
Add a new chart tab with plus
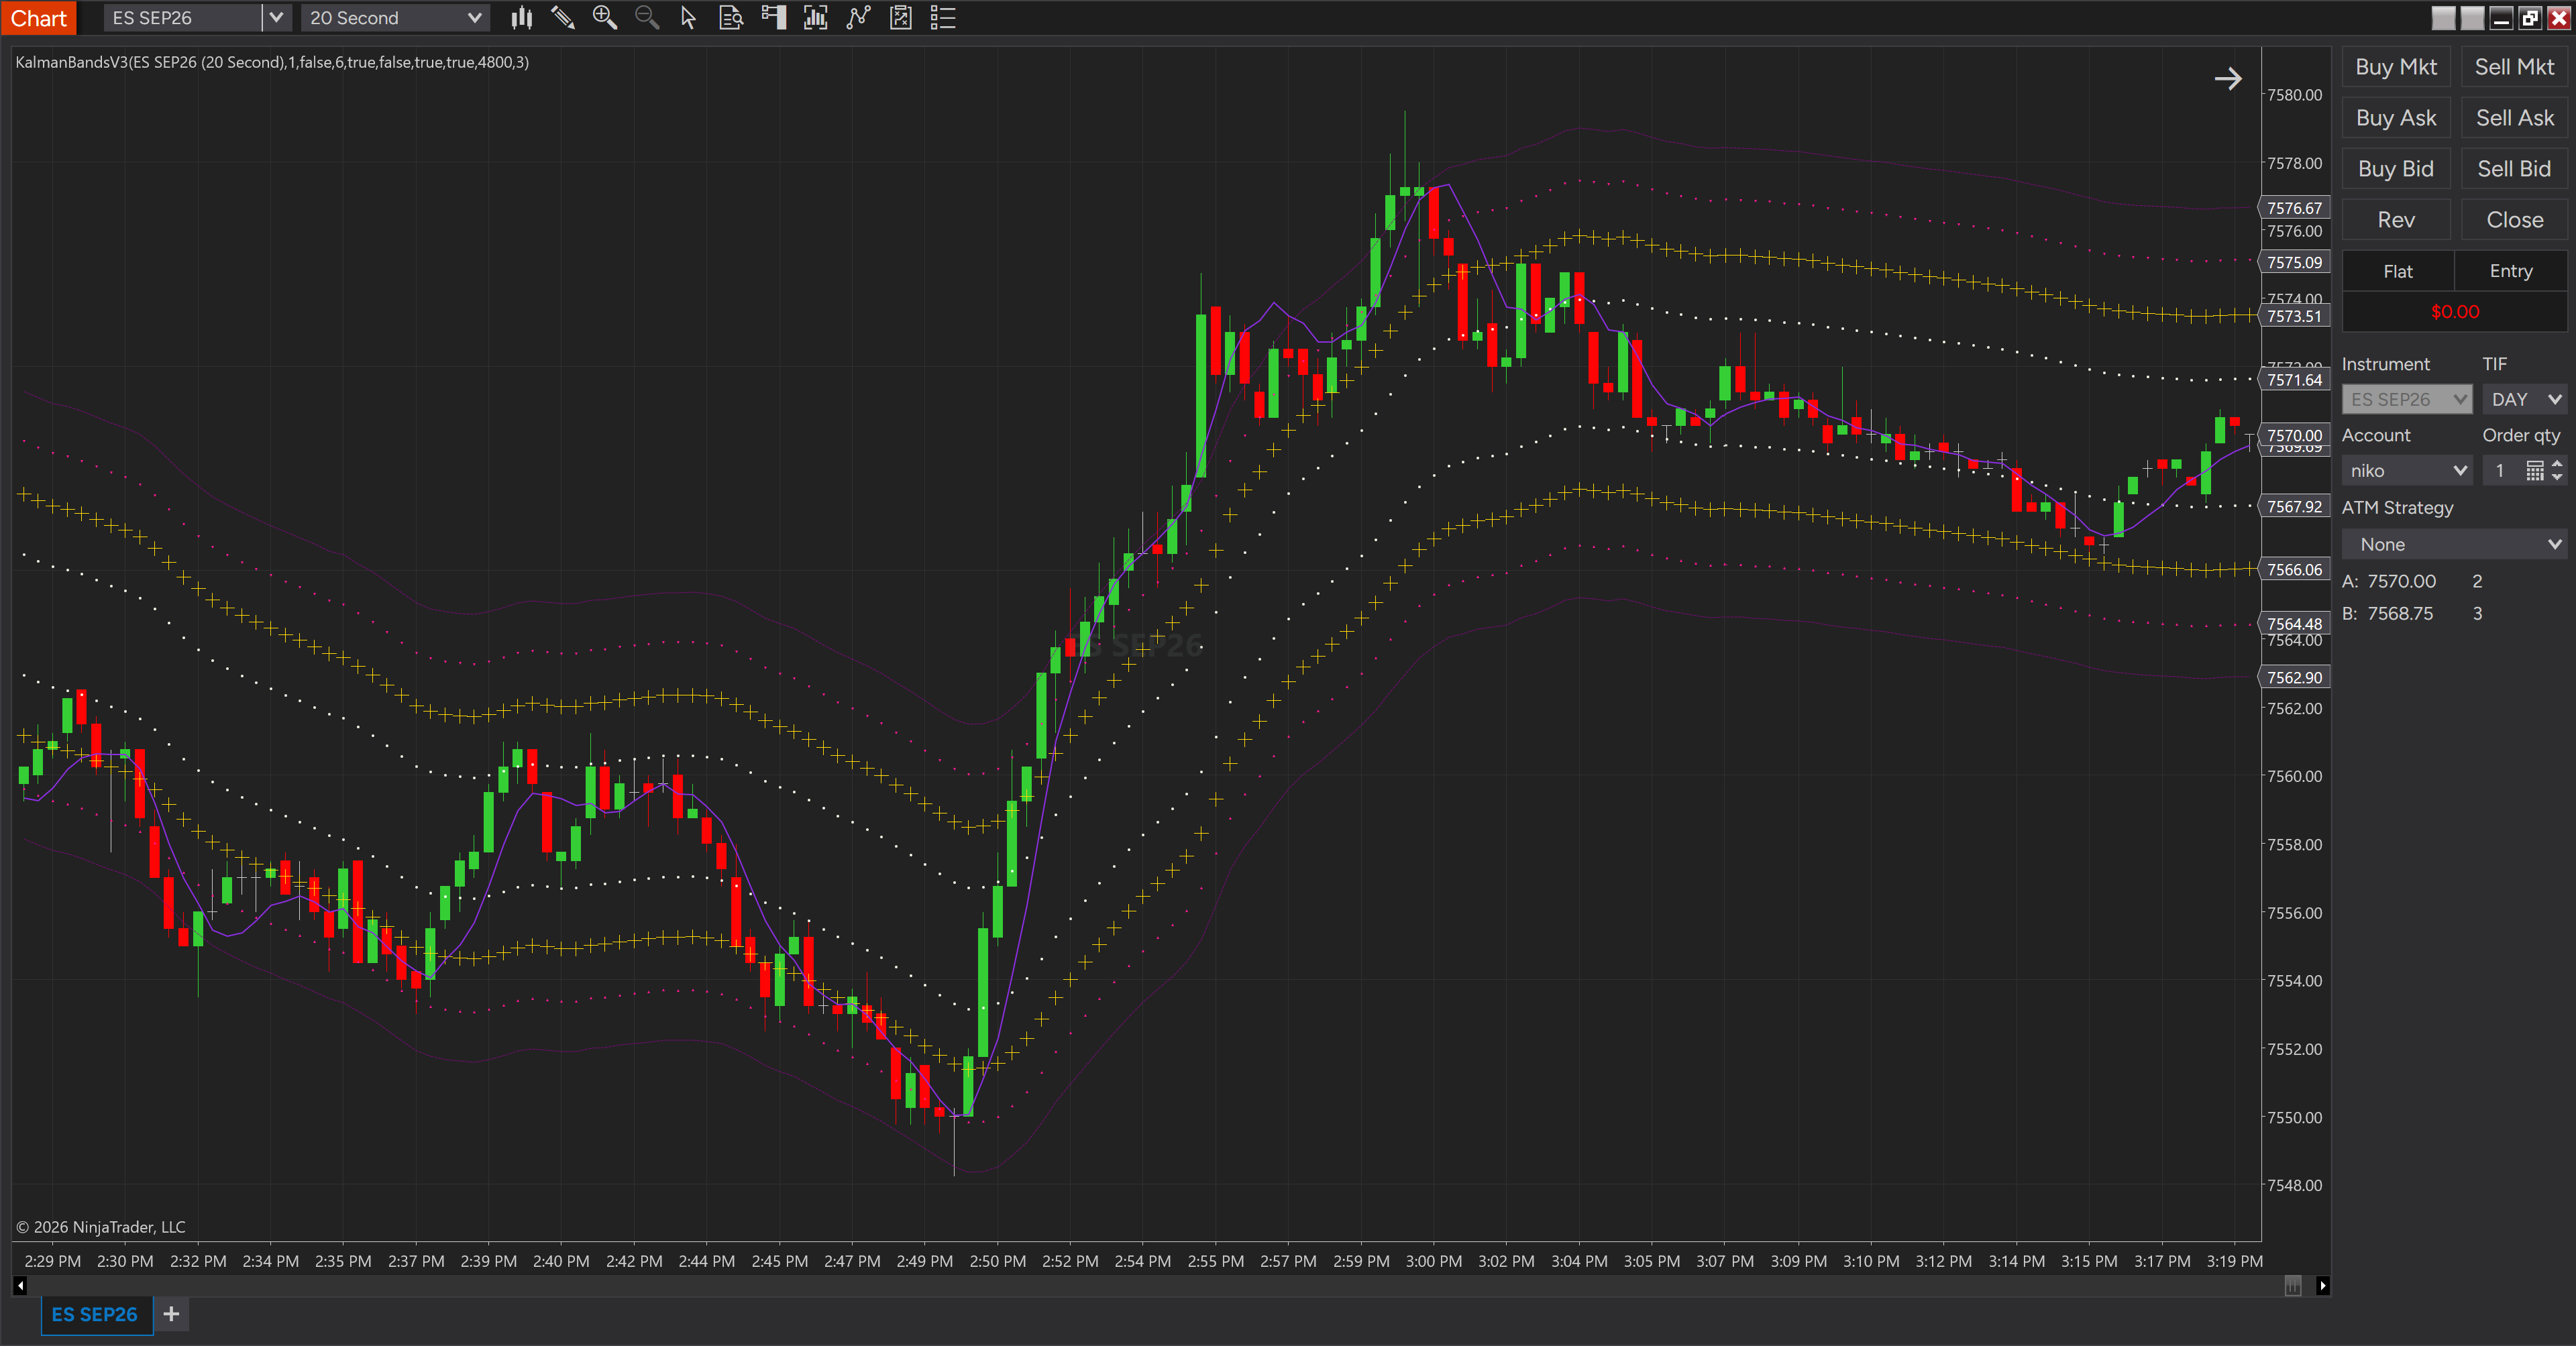[171, 1313]
